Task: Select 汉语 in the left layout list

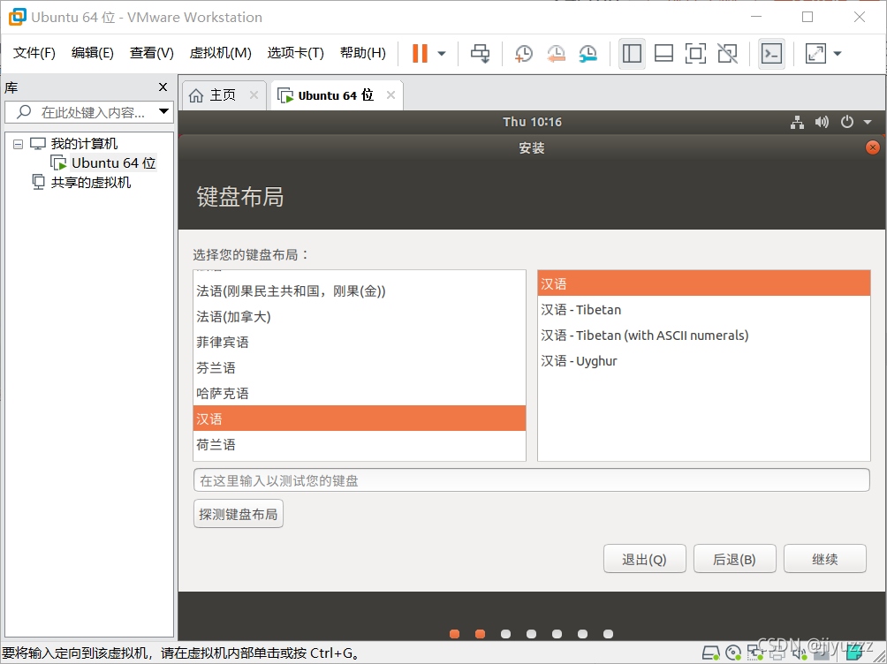Action: [x=360, y=419]
